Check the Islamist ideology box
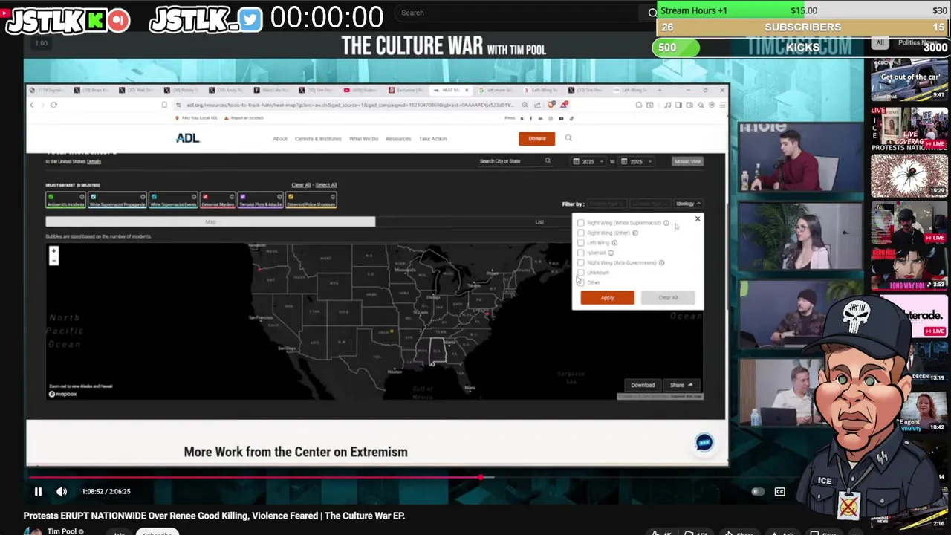This screenshot has width=951, height=535. click(x=581, y=253)
